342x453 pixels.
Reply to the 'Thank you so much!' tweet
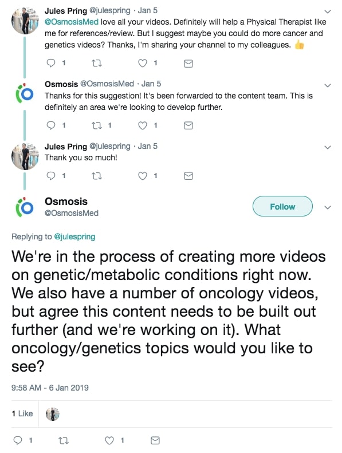(51, 176)
